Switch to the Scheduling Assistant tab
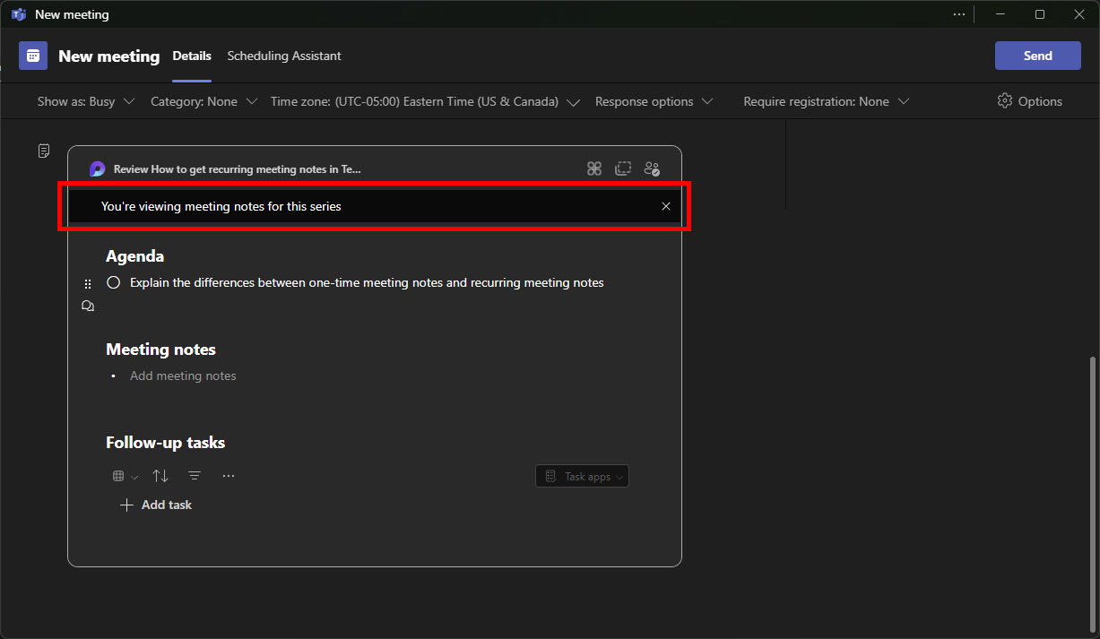This screenshot has width=1100, height=639. 284,56
